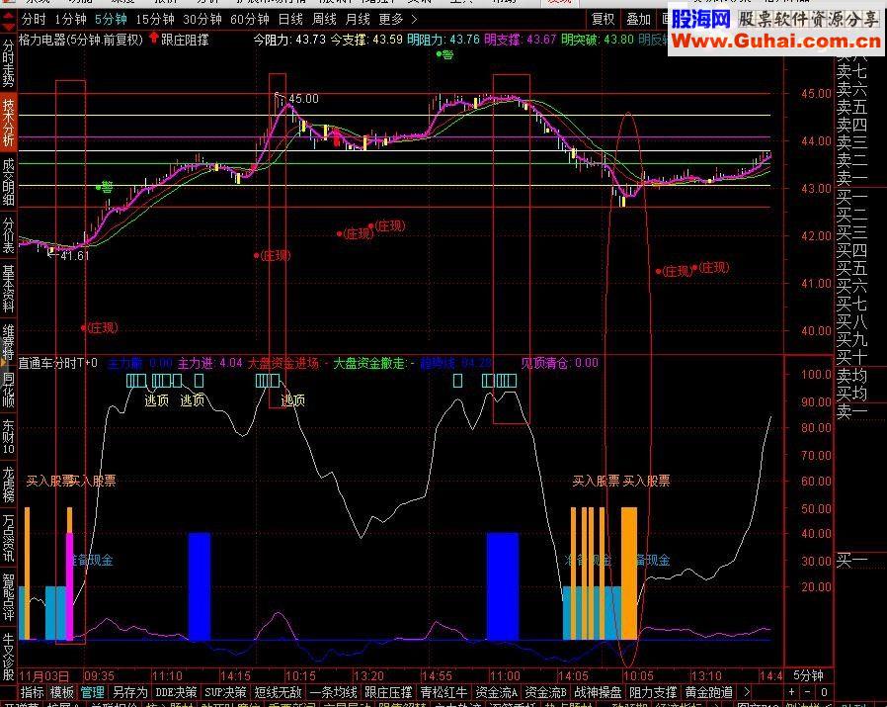Click the 卖均 row in right panel
Viewport: 887px width, 707px height.
coord(851,376)
